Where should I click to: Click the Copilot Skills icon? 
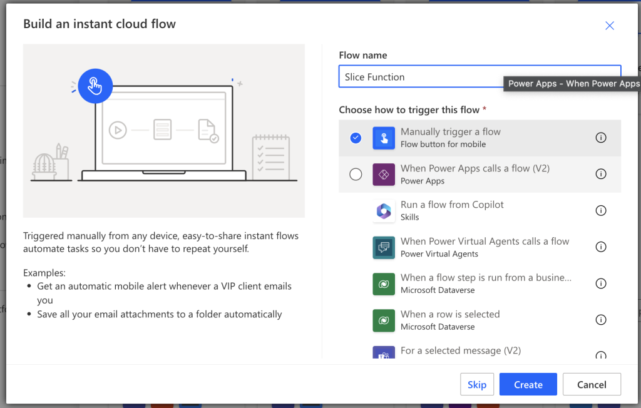(x=384, y=211)
